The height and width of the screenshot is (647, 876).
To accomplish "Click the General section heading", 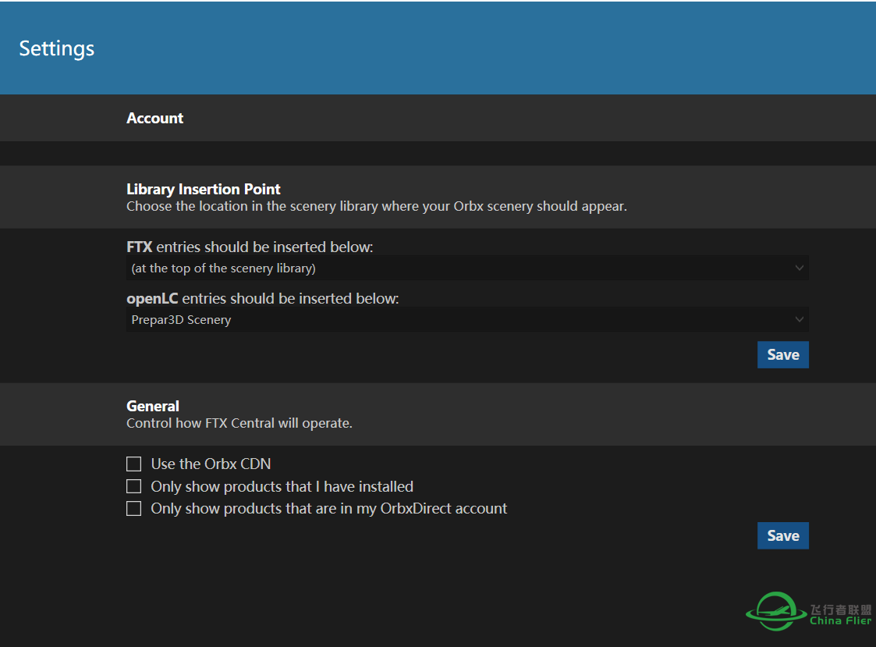I will pyautogui.click(x=153, y=407).
